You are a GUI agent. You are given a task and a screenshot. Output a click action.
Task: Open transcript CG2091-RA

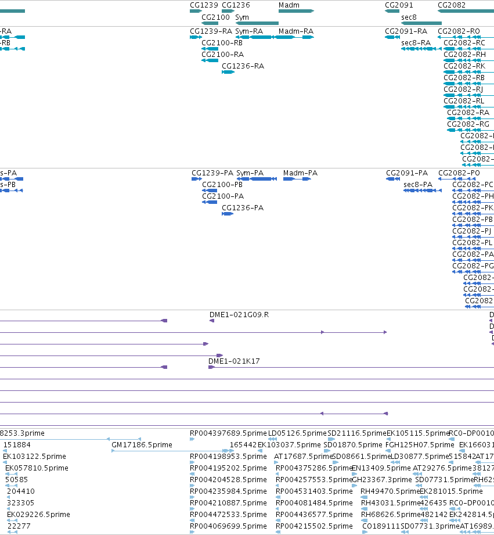406,31
